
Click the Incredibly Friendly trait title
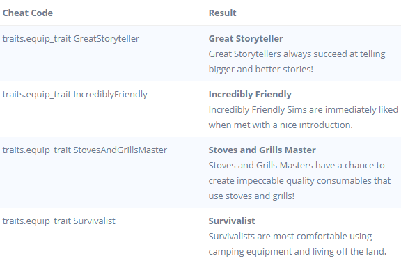coord(250,95)
